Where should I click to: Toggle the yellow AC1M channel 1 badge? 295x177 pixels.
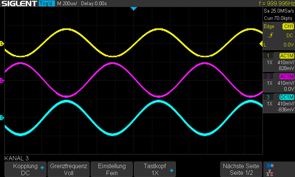(287, 56)
